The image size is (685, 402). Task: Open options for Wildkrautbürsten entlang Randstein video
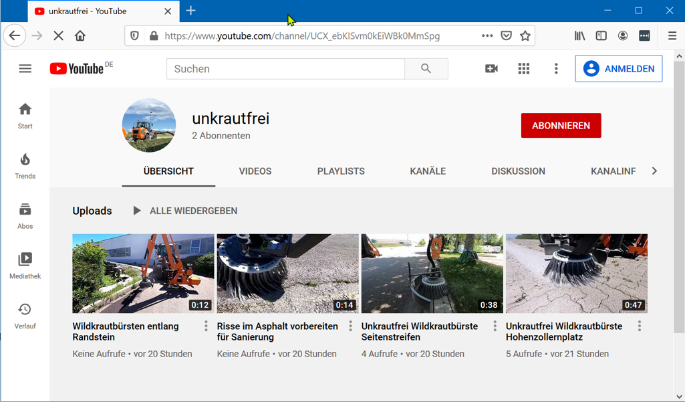pos(206,326)
